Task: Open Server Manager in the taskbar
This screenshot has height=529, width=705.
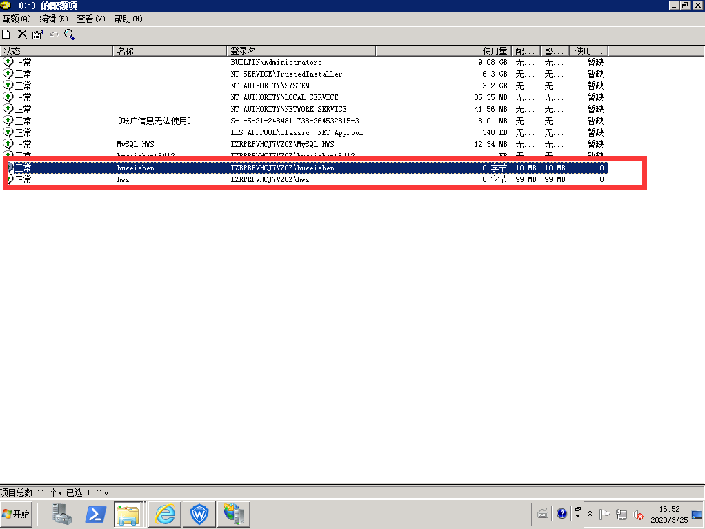Action: [x=62, y=514]
